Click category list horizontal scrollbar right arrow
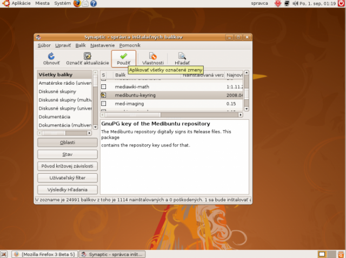The height and width of the screenshot is (258, 346). pos(89,133)
